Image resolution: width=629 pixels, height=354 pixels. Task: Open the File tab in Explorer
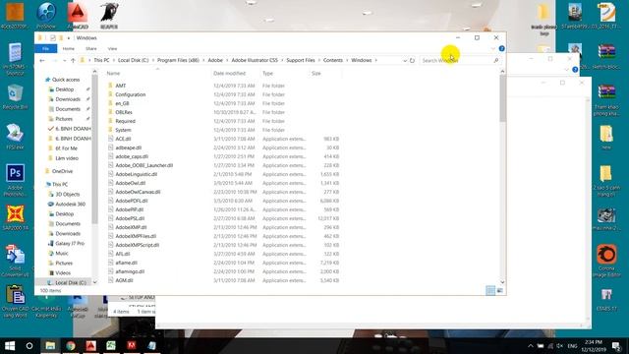tap(46, 48)
